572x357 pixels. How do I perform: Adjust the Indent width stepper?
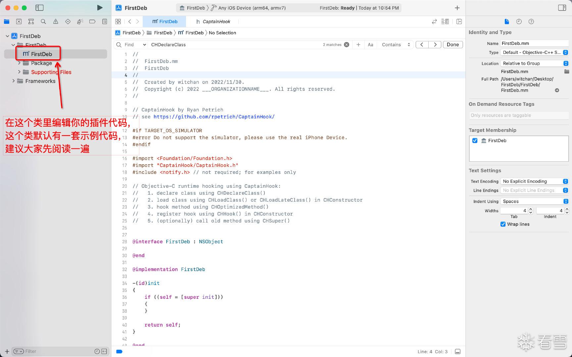(567, 211)
